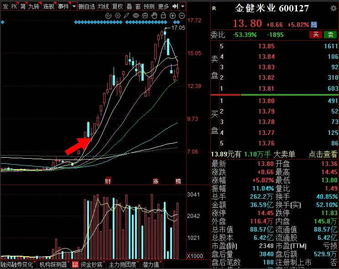The image size is (339, 269).
Task: Switch to the 机构探测器 indicator tab
Action: click(x=53, y=264)
